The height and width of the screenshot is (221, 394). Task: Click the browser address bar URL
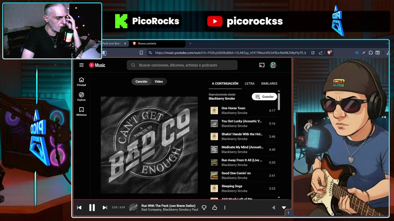(x=231, y=53)
